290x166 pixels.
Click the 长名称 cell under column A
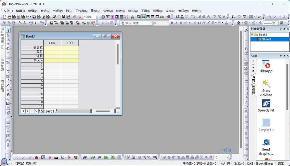pyautogui.click(x=52, y=48)
